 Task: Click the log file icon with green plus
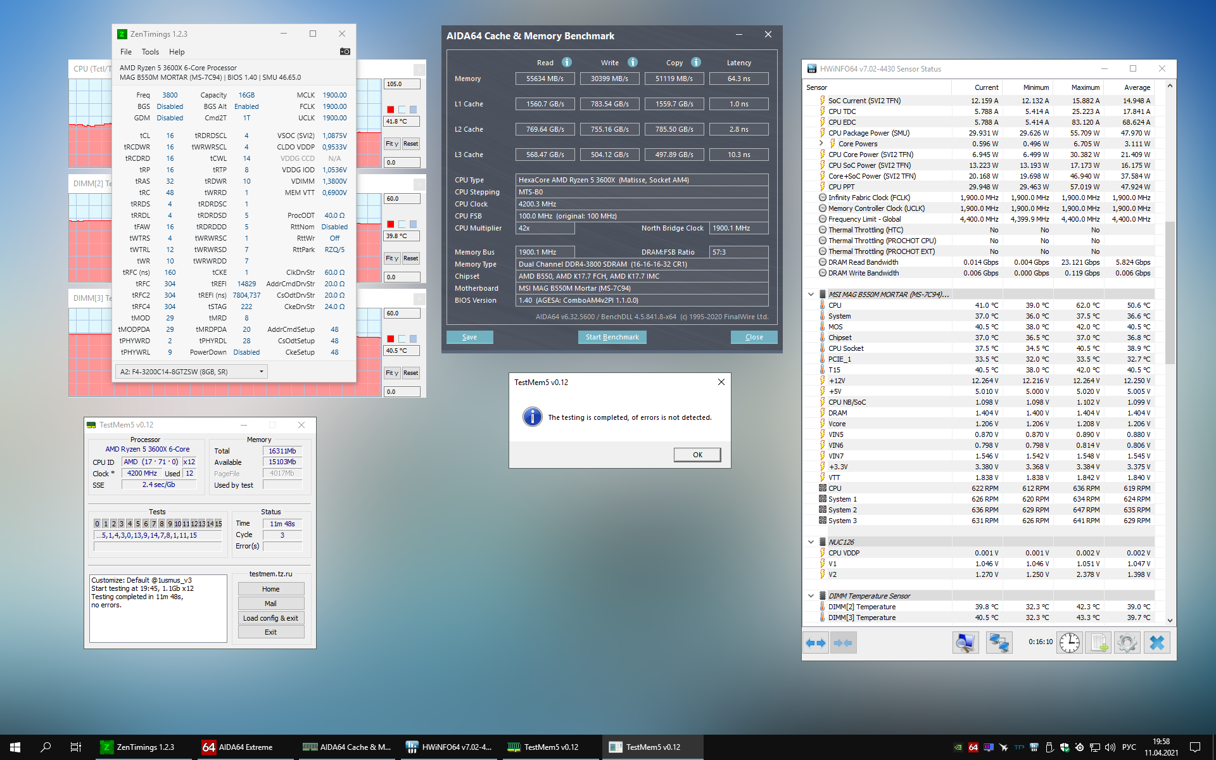pyautogui.click(x=1098, y=643)
